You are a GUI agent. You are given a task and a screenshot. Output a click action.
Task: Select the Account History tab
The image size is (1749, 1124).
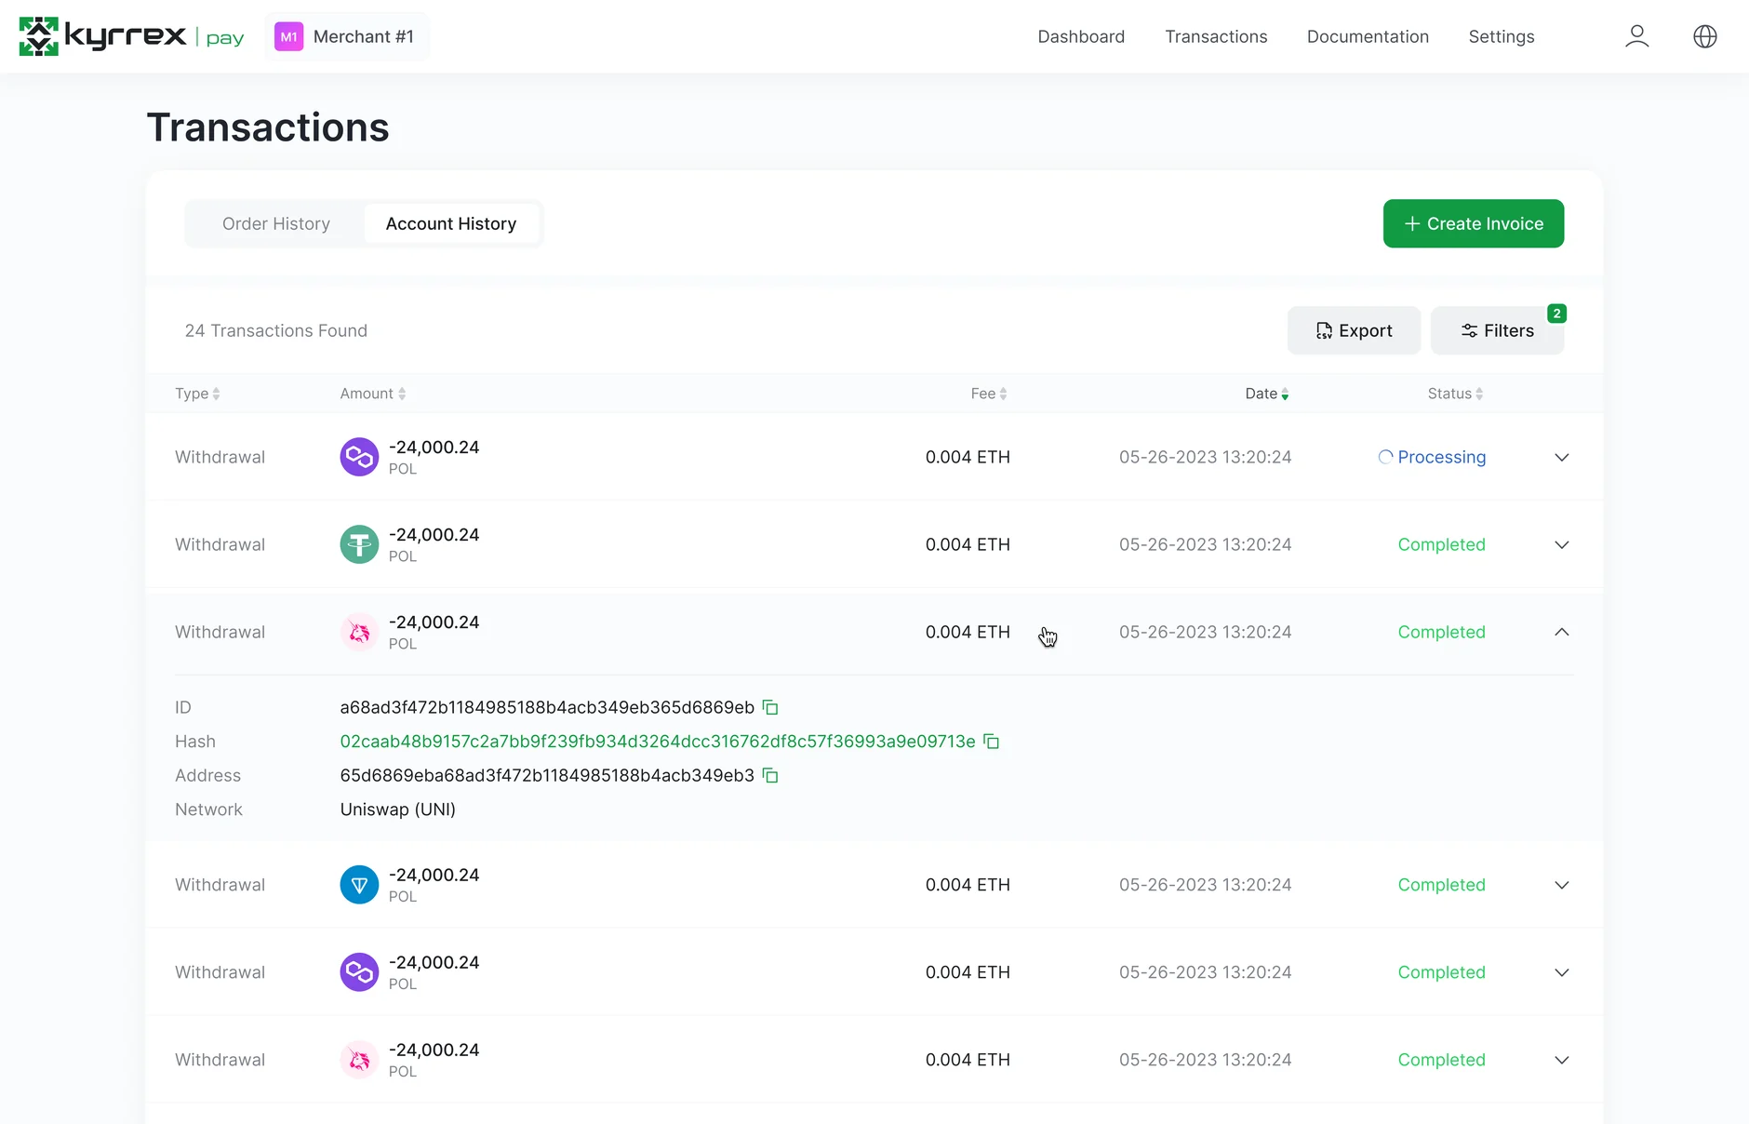pos(451,223)
